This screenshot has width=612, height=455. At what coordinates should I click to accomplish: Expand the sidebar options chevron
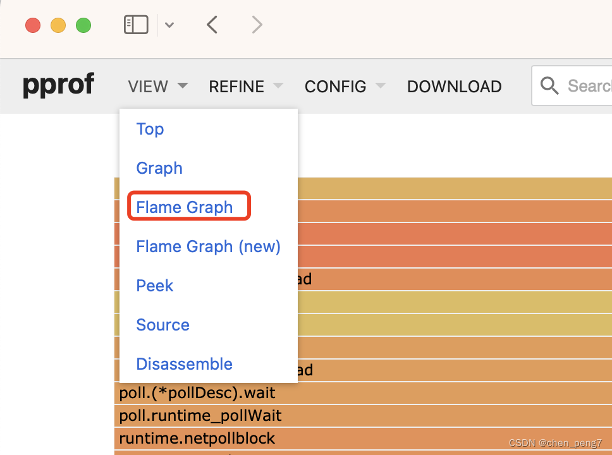(x=169, y=25)
